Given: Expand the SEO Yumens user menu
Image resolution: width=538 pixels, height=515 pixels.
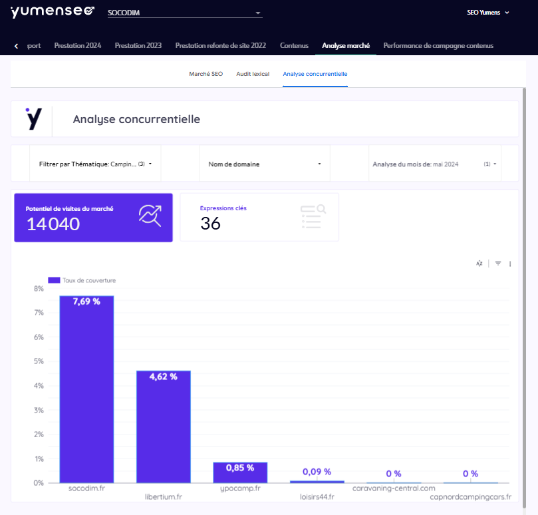Looking at the screenshot, I should point(488,13).
